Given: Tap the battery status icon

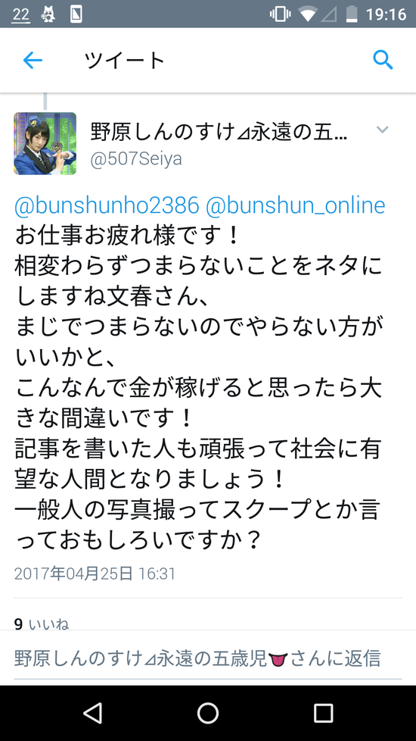Looking at the screenshot, I should [x=352, y=14].
